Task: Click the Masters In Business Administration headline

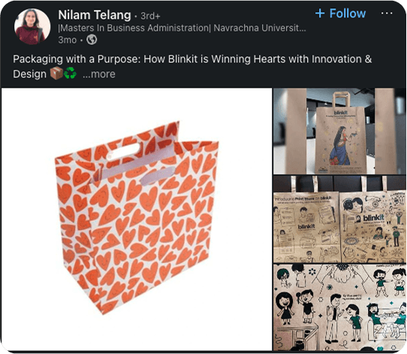Action: (182, 28)
